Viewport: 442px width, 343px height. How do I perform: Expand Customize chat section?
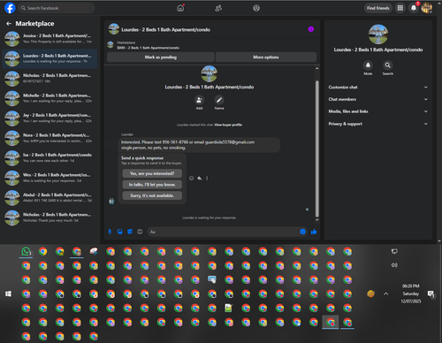pos(378,88)
